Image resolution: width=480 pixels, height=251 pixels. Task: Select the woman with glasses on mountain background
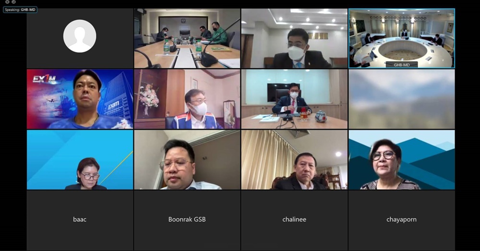coord(402,160)
